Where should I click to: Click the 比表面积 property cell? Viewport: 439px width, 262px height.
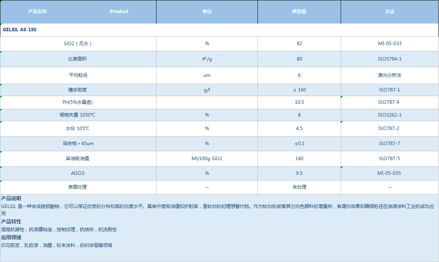(x=78, y=59)
